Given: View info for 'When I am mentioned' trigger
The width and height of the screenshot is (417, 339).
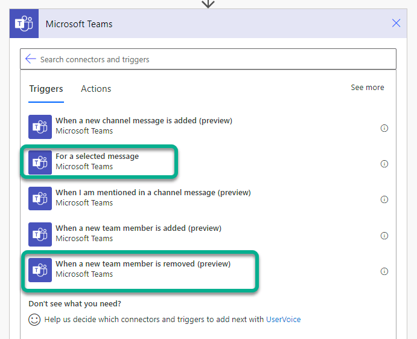Looking at the screenshot, I should (384, 199).
